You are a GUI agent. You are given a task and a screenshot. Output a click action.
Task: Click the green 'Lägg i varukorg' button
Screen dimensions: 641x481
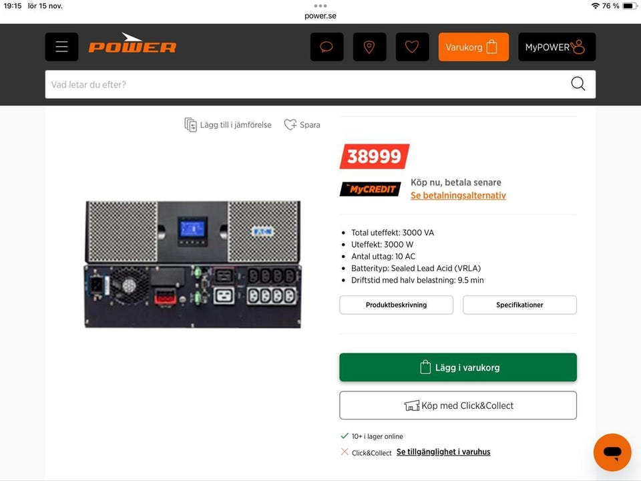coord(458,367)
